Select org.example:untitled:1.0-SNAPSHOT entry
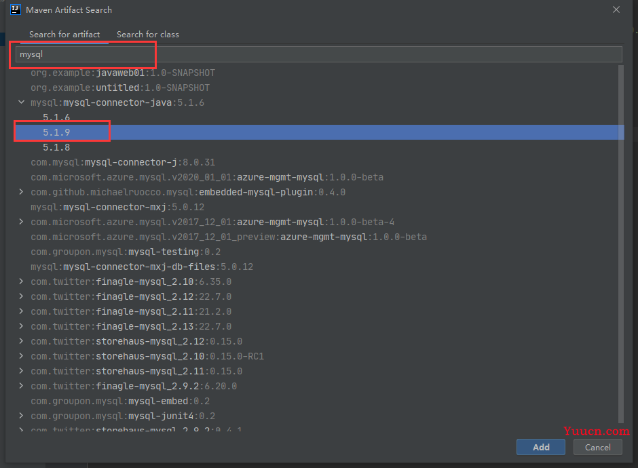This screenshot has width=638, height=468. (120, 87)
